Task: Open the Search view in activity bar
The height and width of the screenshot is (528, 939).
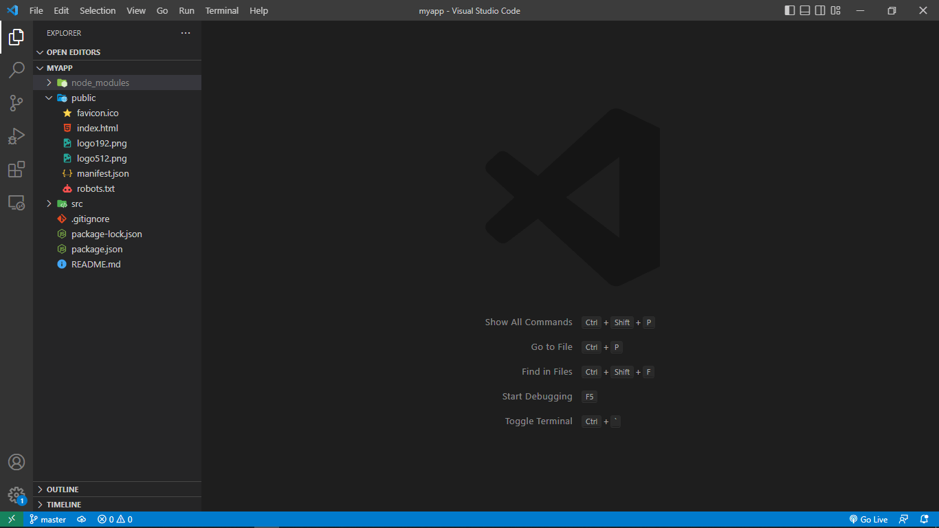Action: pyautogui.click(x=16, y=70)
